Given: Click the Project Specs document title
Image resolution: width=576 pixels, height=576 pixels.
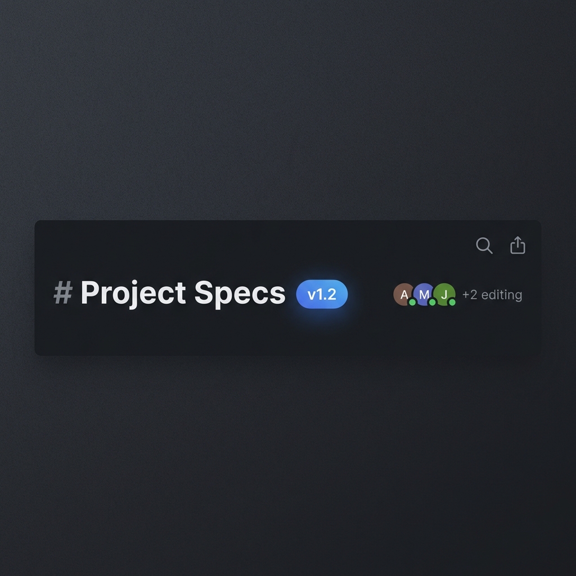Looking at the screenshot, I should tap(183, 293).
